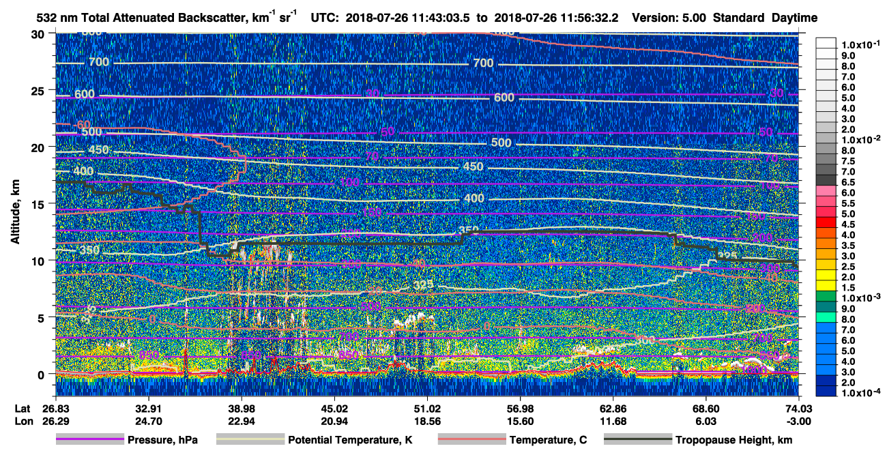Viewport: 887px width, 455px height.
Task: Click the latitude value 56.98
Action: point(520,408)
